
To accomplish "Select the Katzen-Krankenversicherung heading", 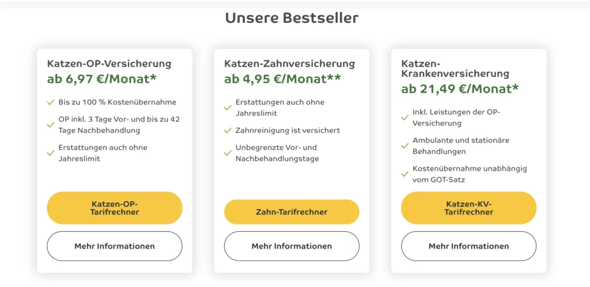I will (x=455, y=68).
